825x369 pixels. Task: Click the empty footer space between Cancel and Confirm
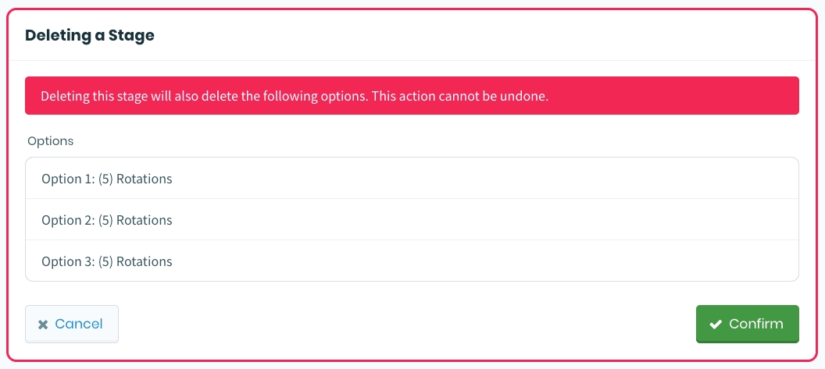[x=406, y=324]
